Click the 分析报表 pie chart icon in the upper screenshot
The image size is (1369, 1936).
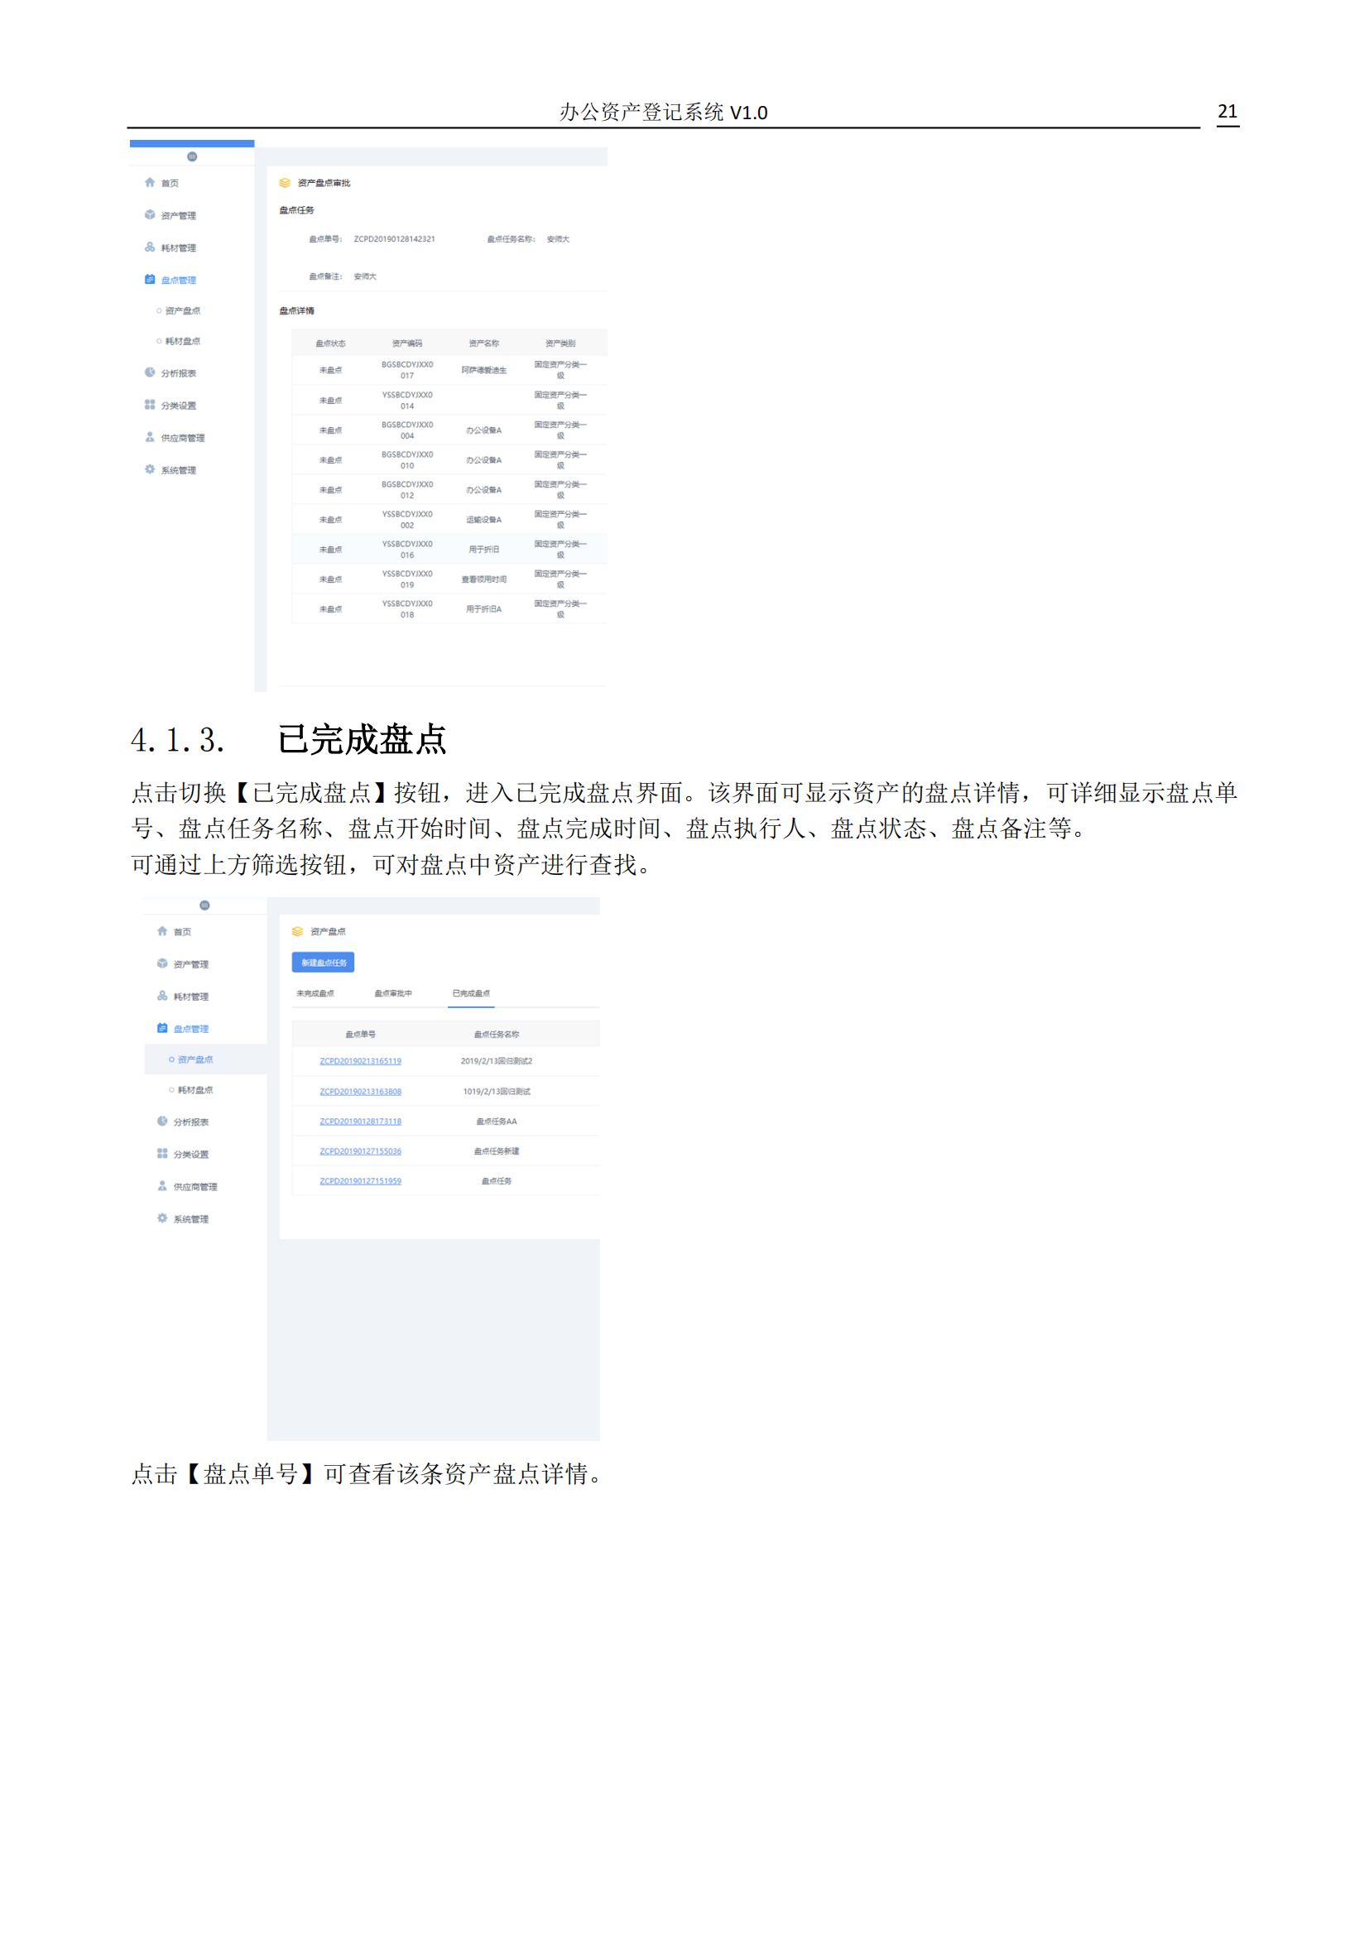(x=149, y=372)
